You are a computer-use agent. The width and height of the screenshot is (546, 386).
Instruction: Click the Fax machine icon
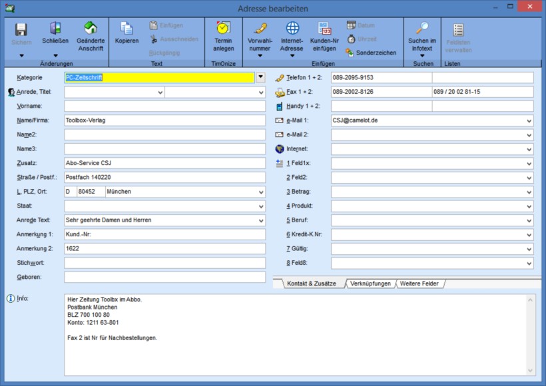tap(280, 93)
